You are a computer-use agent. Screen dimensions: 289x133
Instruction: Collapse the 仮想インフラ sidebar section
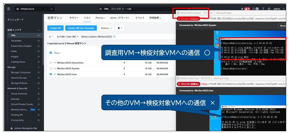point(38,30)
